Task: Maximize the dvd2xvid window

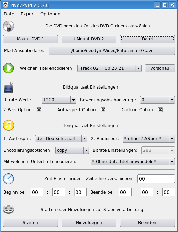Action: [x=165, y=5]
